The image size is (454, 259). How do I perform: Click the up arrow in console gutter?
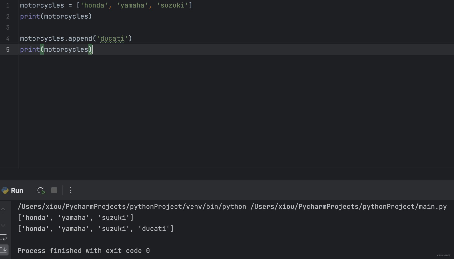click(3, 211)
